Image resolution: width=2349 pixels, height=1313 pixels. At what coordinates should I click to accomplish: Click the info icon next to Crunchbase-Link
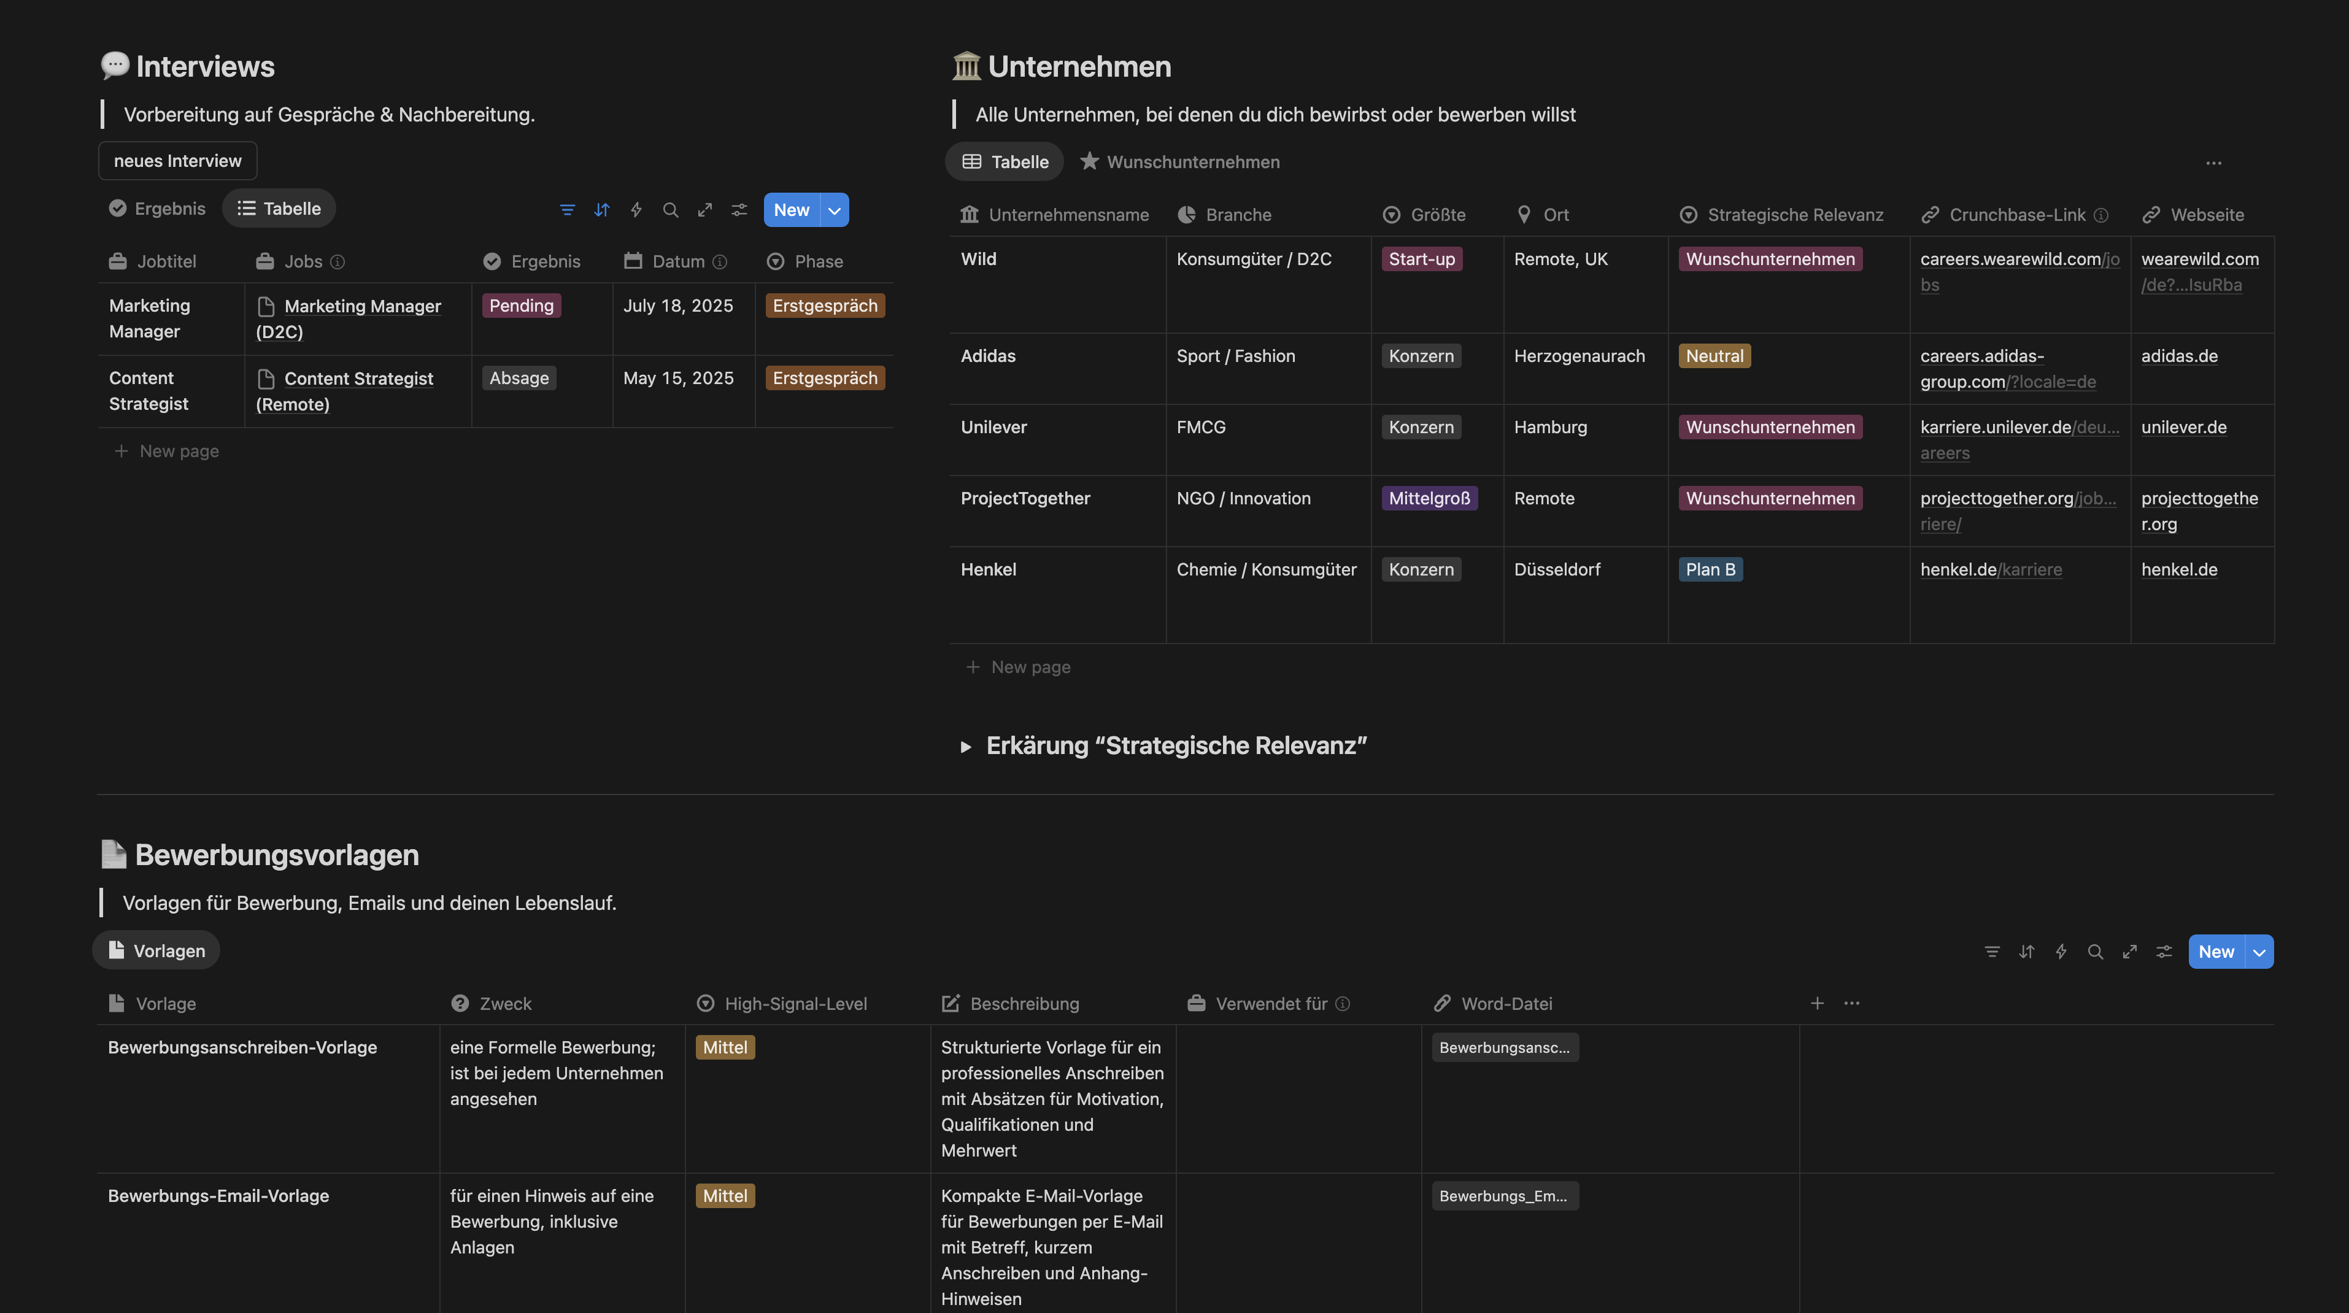(x=2101, y=215)
